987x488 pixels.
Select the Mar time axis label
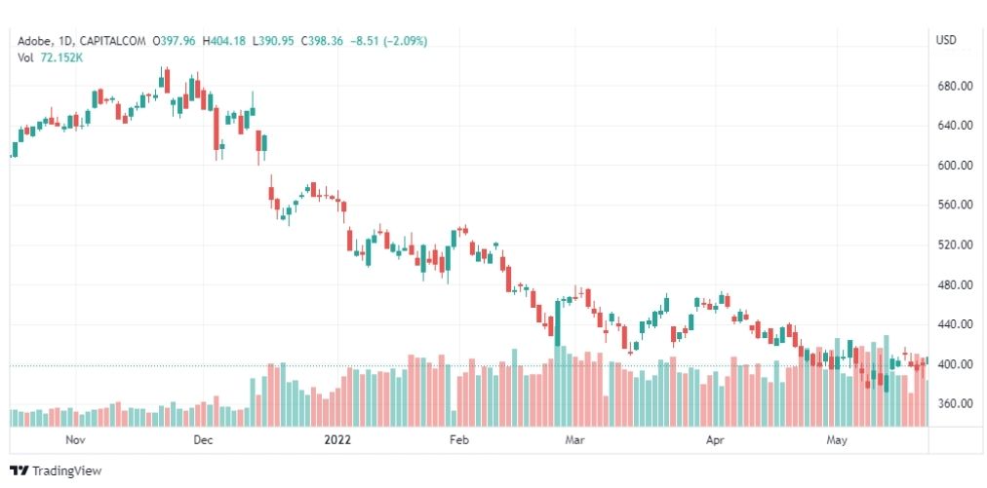tap(574, 439)
